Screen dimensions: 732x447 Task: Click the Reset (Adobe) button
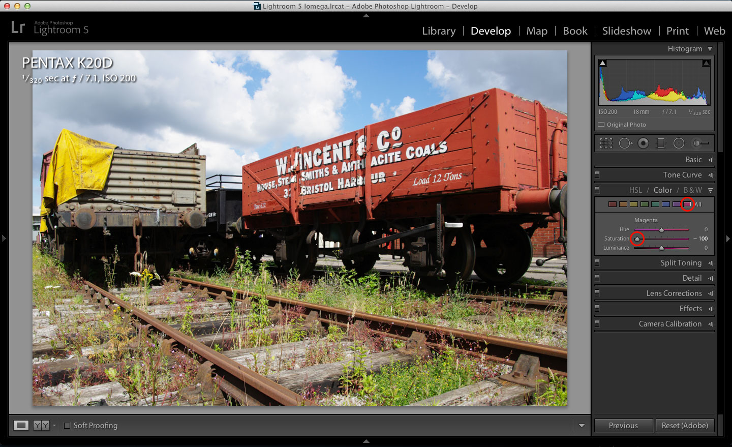coord(685,426)
